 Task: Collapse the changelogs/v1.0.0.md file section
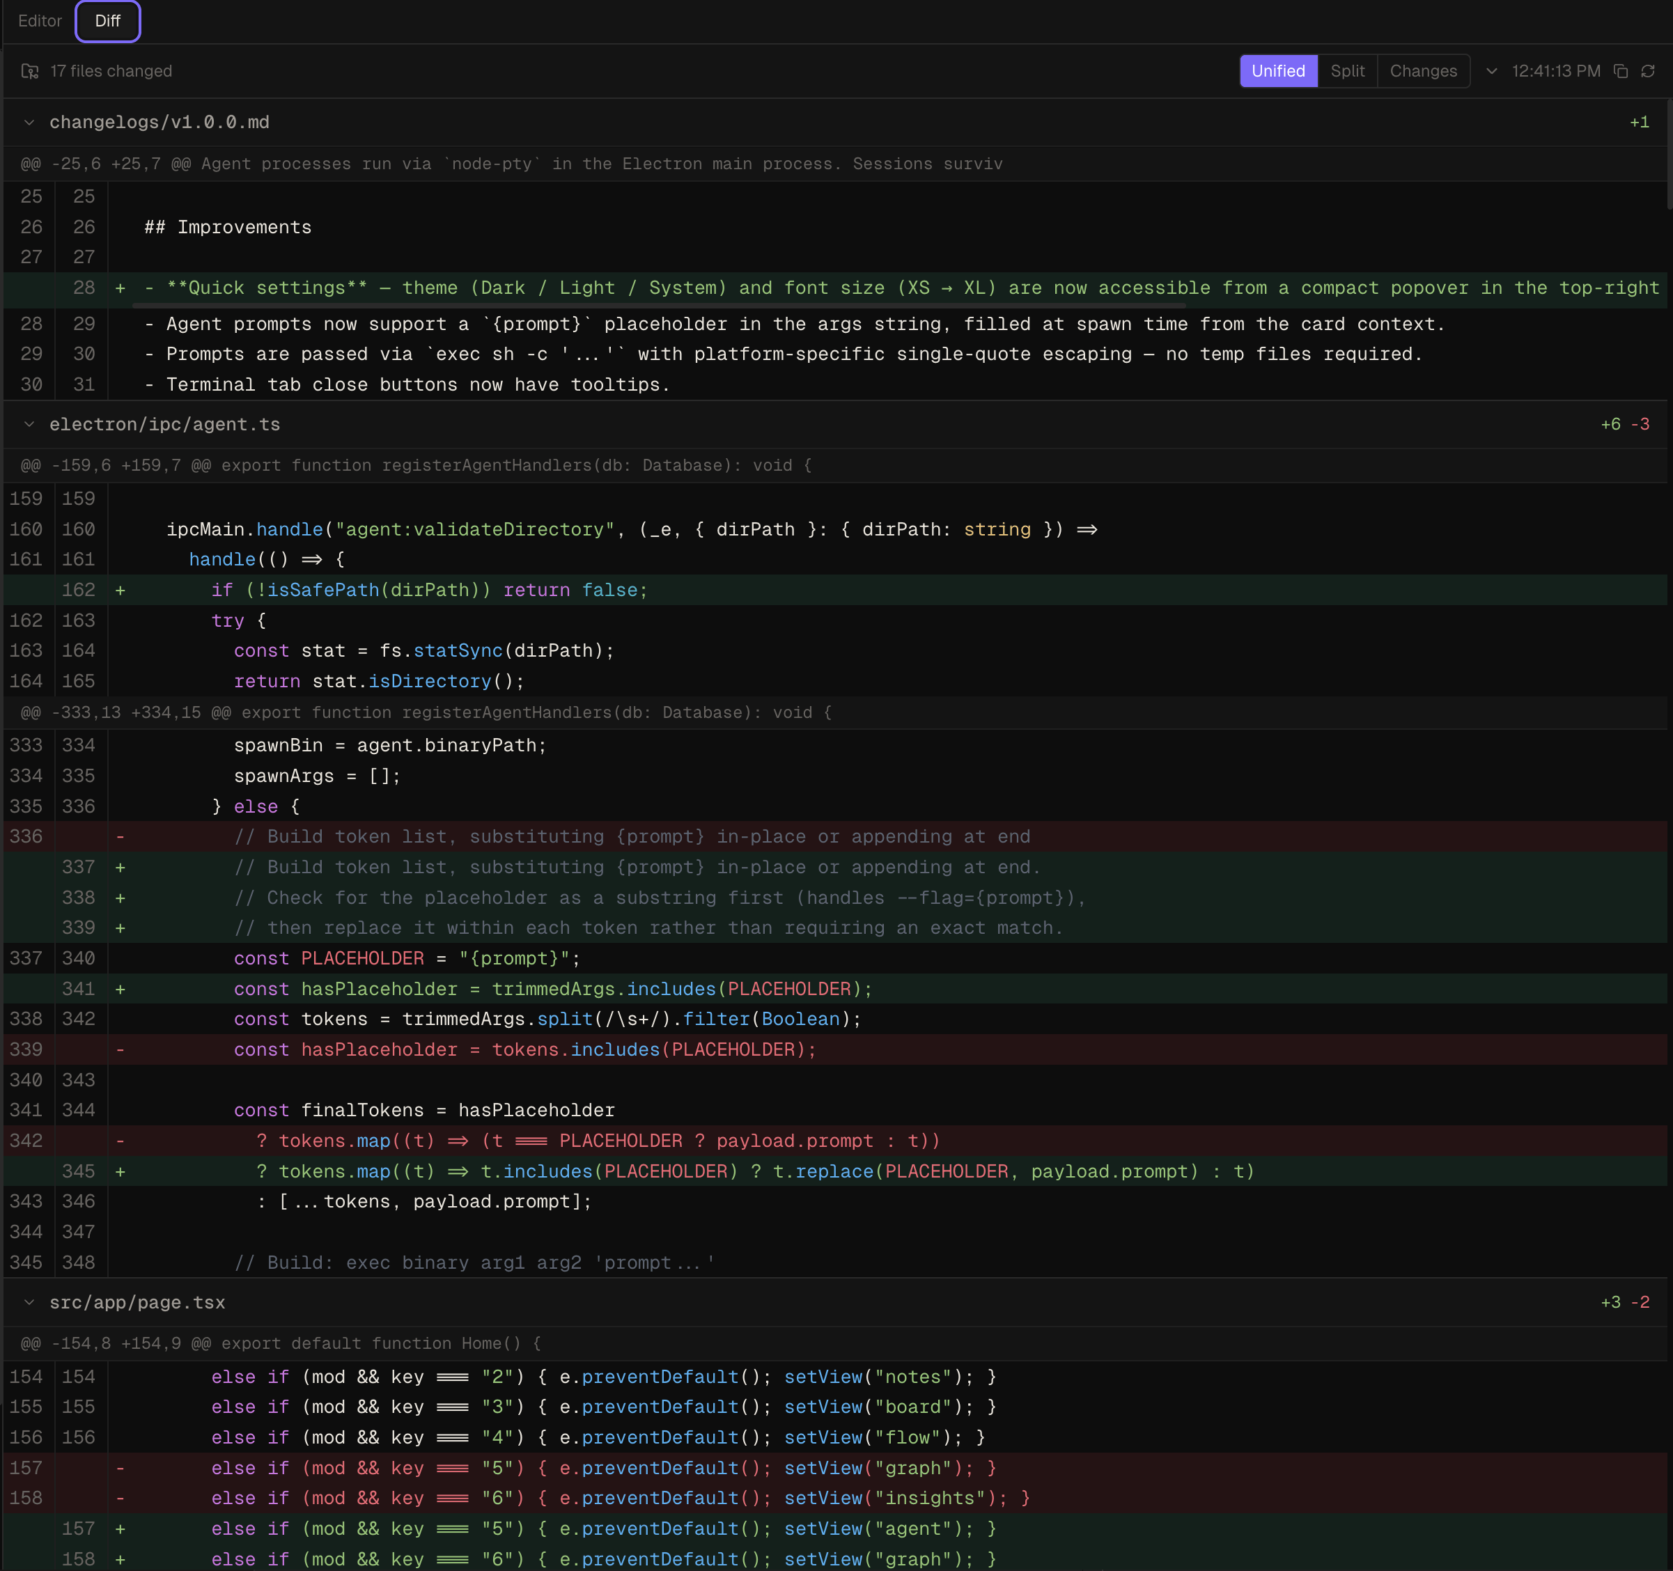(x=29, y=123)
